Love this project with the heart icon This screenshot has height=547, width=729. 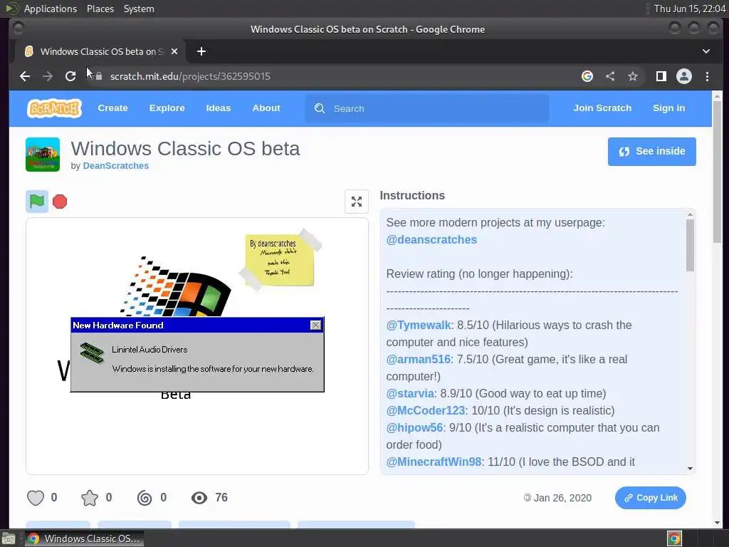pyautogui.click(x=36, y=498)
